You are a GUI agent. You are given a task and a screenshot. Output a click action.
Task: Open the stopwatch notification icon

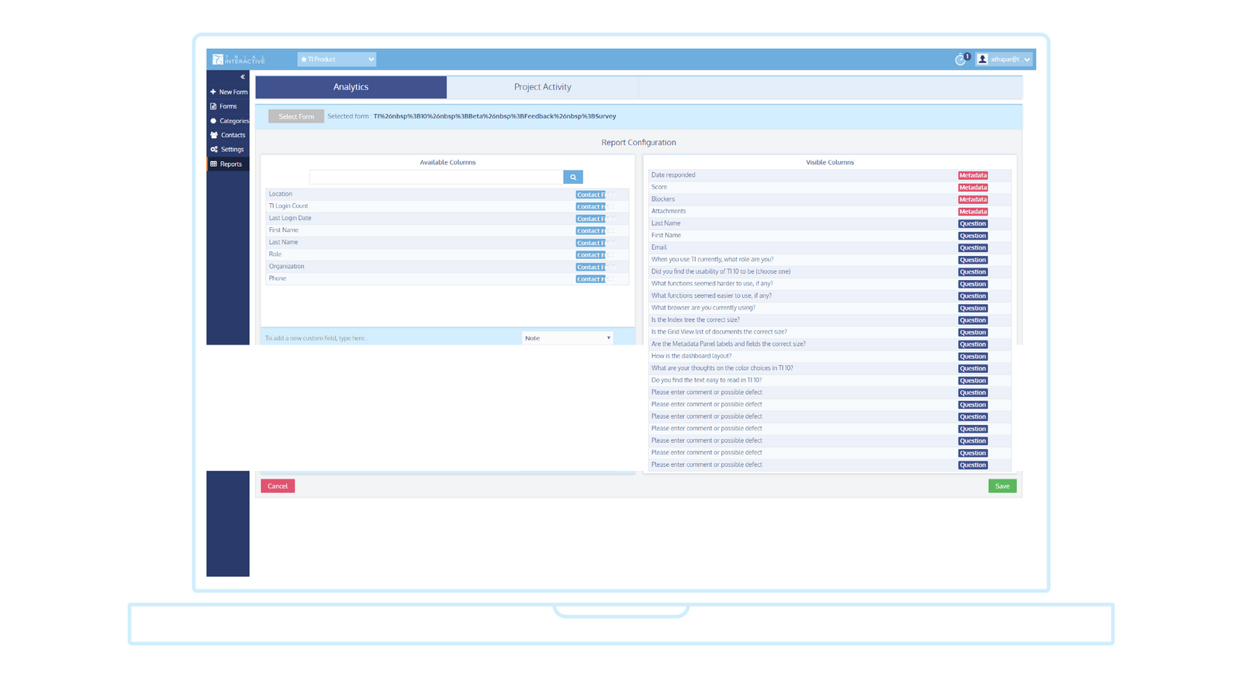tap(960, 60)
